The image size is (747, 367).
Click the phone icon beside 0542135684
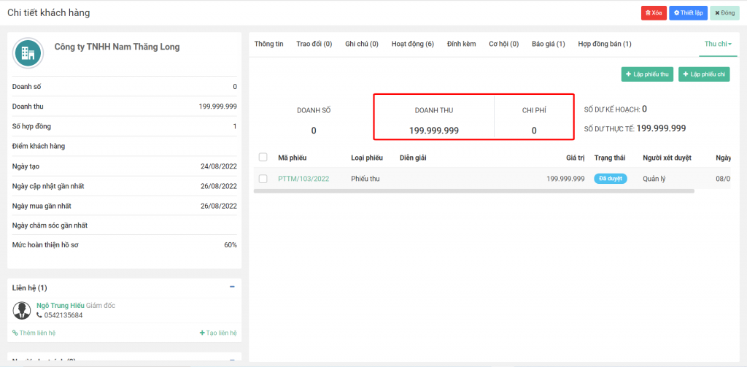(x=39, y=315)
